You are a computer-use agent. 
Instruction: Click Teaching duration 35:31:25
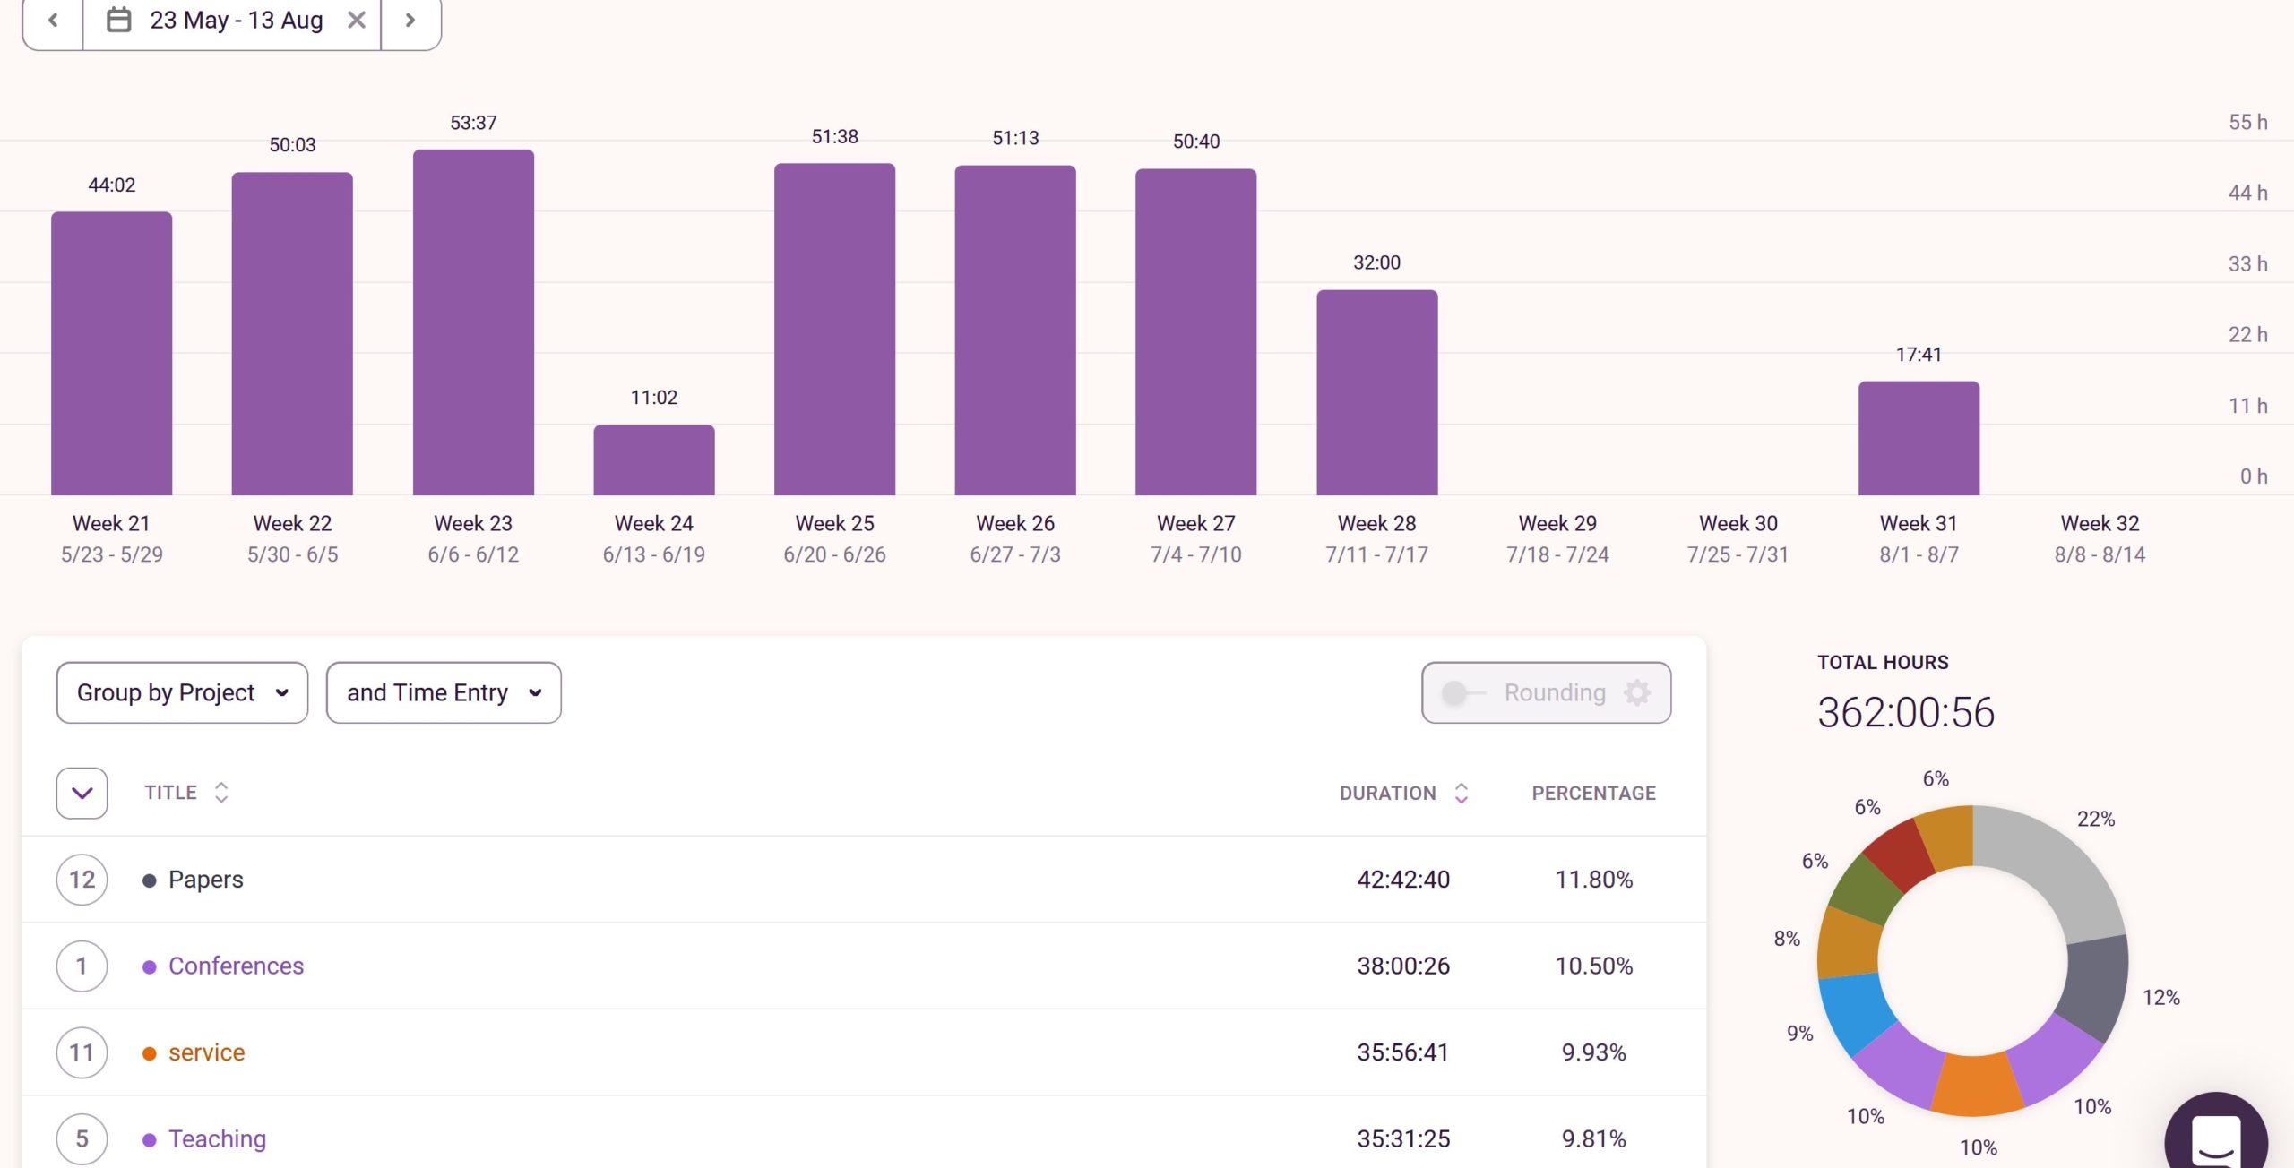click(x=1403, y=1138)
